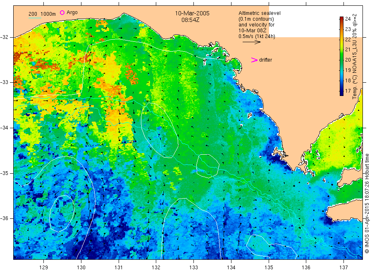Image resolution: width=372 pixels, height=273 pixels.
Task: Click the IMOS copyright timestamp text
Action: pyautogui.click(x=367, y=203)
